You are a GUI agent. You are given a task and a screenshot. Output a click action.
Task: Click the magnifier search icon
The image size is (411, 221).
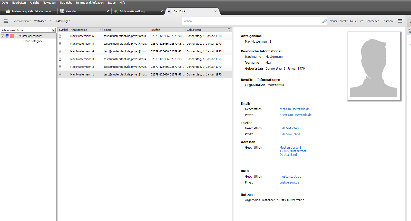click(325, 21)
